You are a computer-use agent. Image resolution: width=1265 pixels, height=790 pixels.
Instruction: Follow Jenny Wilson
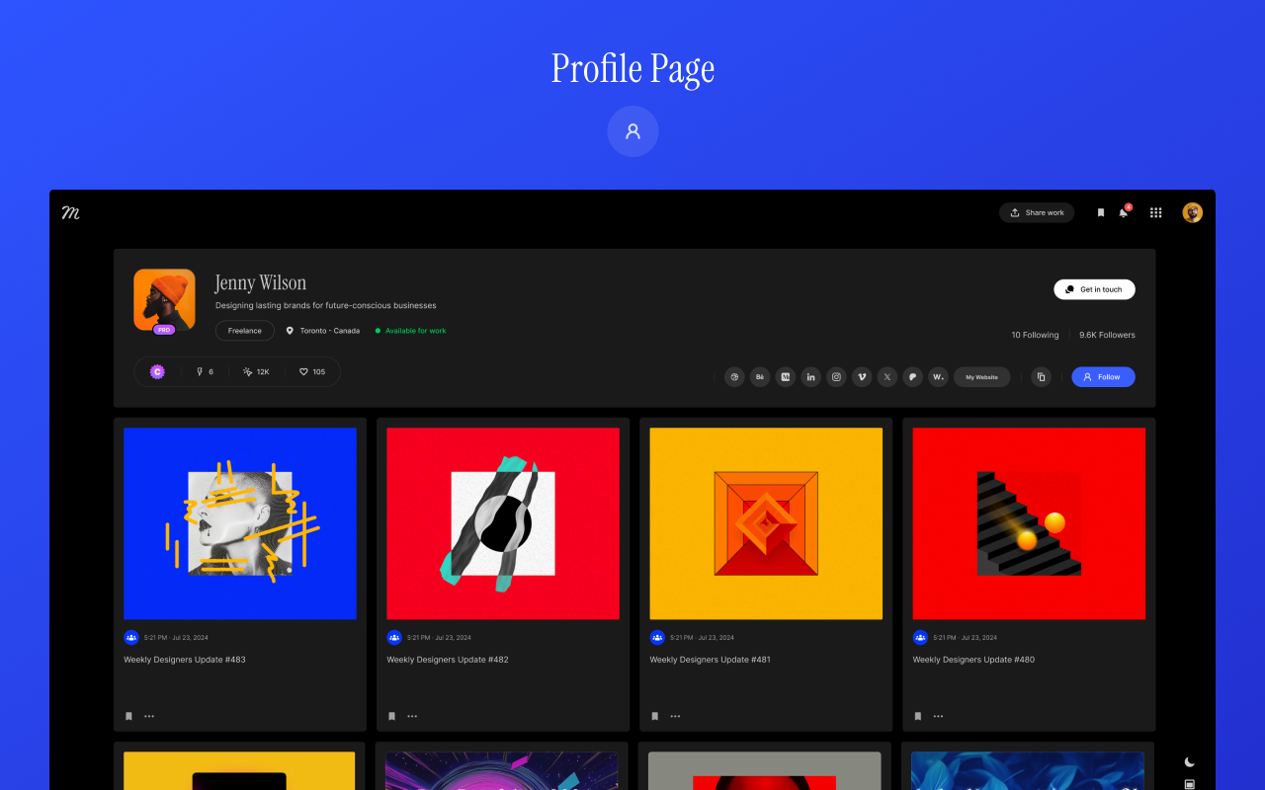coord(1103,376)
